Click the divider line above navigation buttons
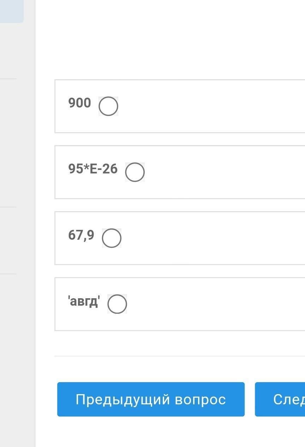This screenshot has width=305, height=447. (177, 356)
